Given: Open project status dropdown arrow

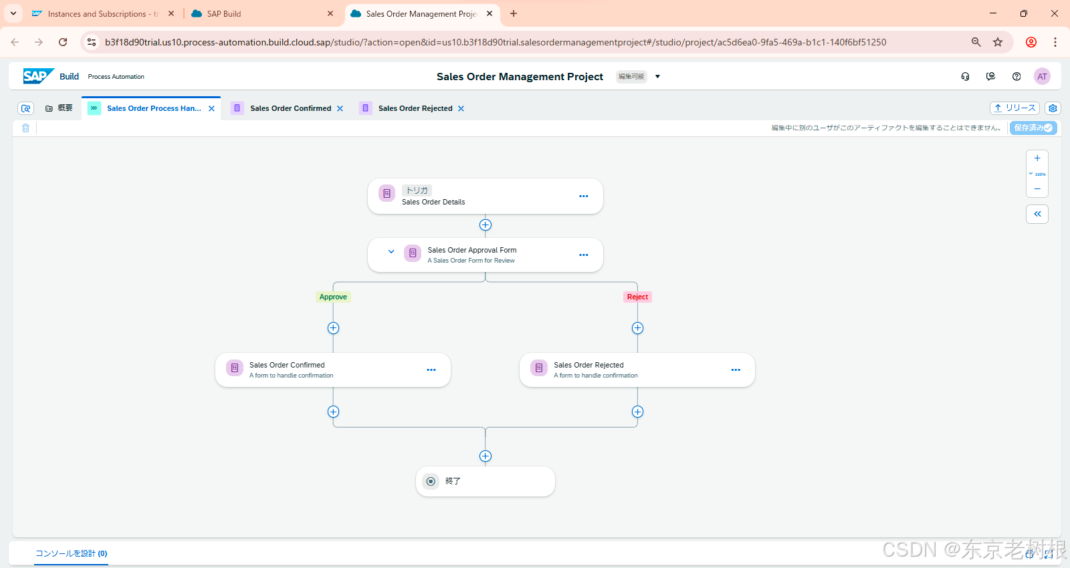Looking at the screenshot, I should click(657, 77).
